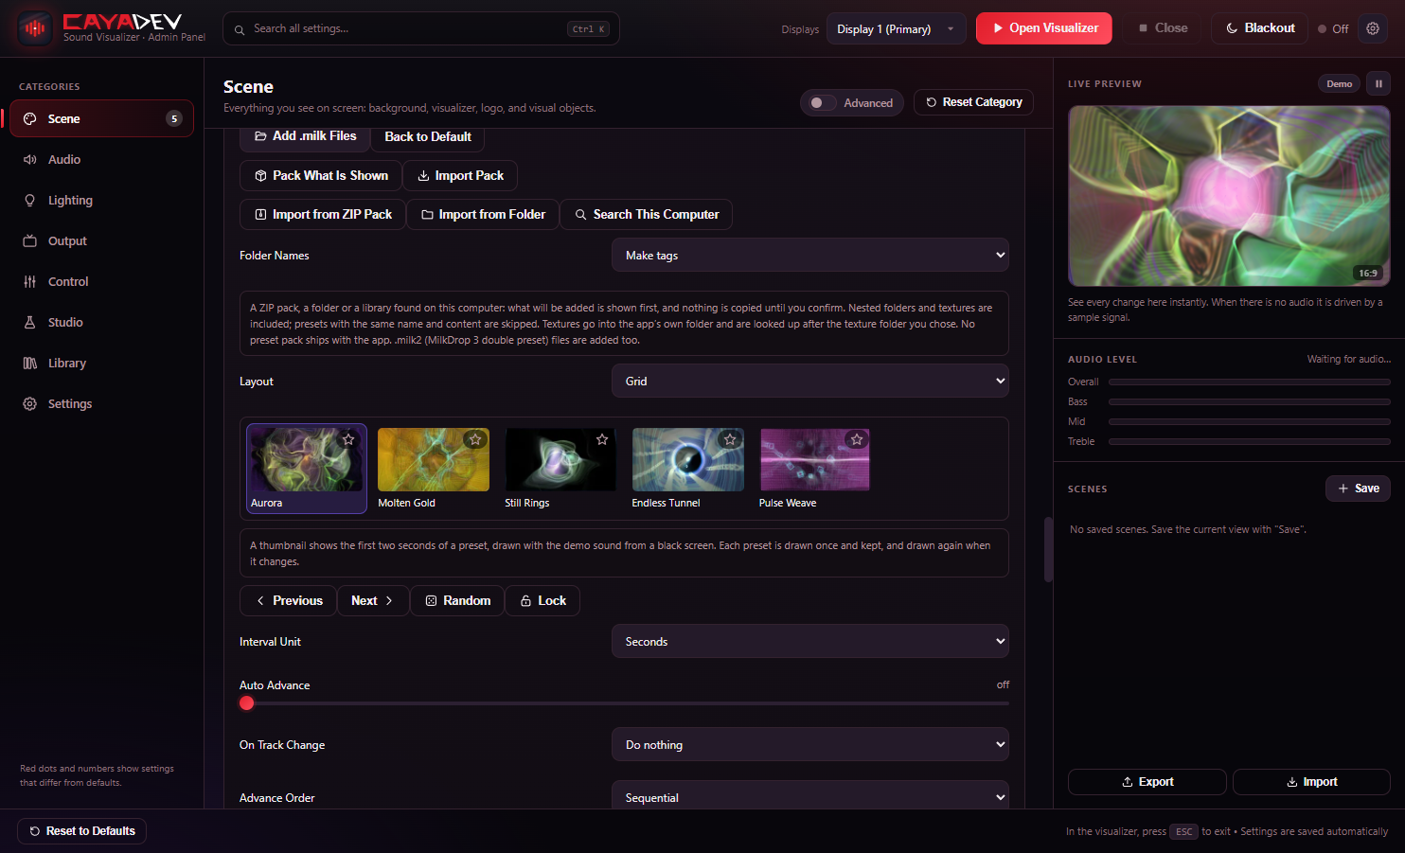The height and width of the screenshot is (853, 1405).
Task: Click the Export button
Action: click(x=1147, y=782)
